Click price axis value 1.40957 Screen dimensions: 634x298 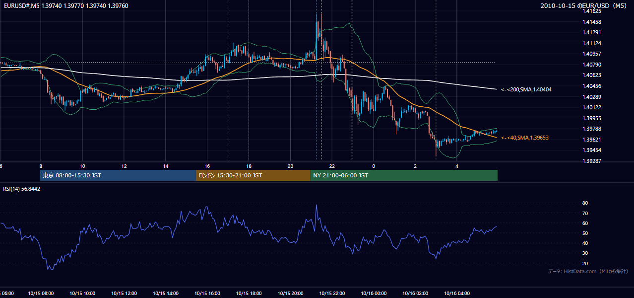592,54
